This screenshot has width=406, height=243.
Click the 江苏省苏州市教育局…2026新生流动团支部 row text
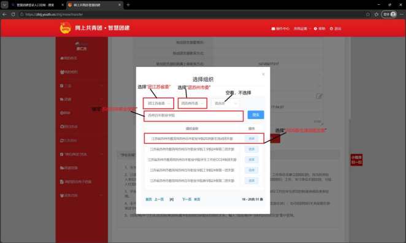tap(192, 139)
